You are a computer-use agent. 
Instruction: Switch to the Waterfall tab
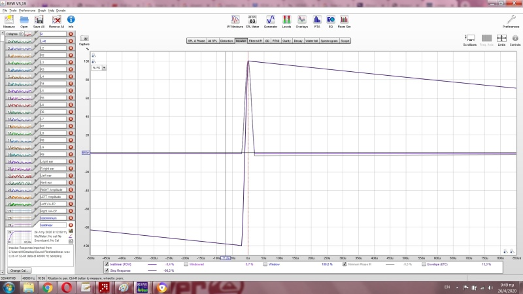(x=311, y=41)
